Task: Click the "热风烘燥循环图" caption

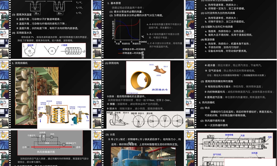Action: pos(46,152)
